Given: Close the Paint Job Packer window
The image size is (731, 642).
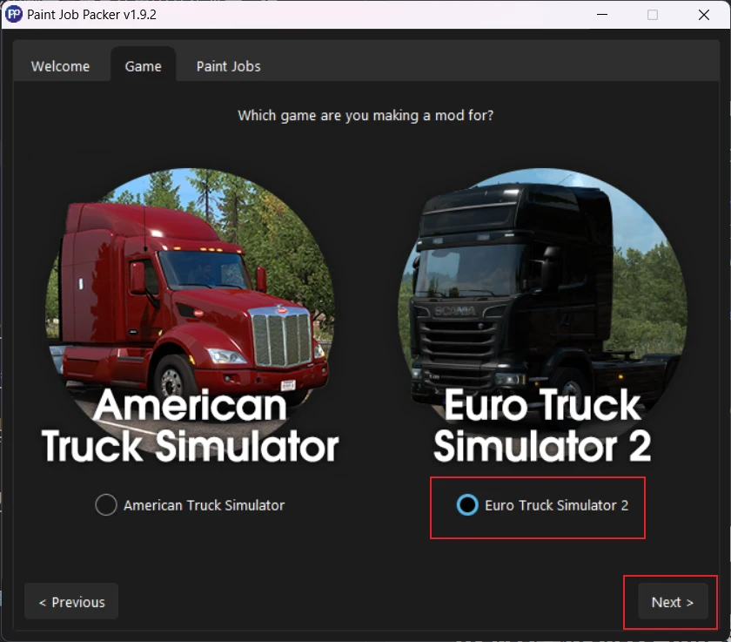Looking at the screenshot, I should click(x=703, y=15).
